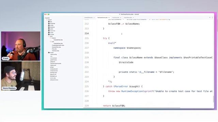The image size is (218, 122).
Task: Select Freek's webcam video thumbnail
Action: pos(21,46)
